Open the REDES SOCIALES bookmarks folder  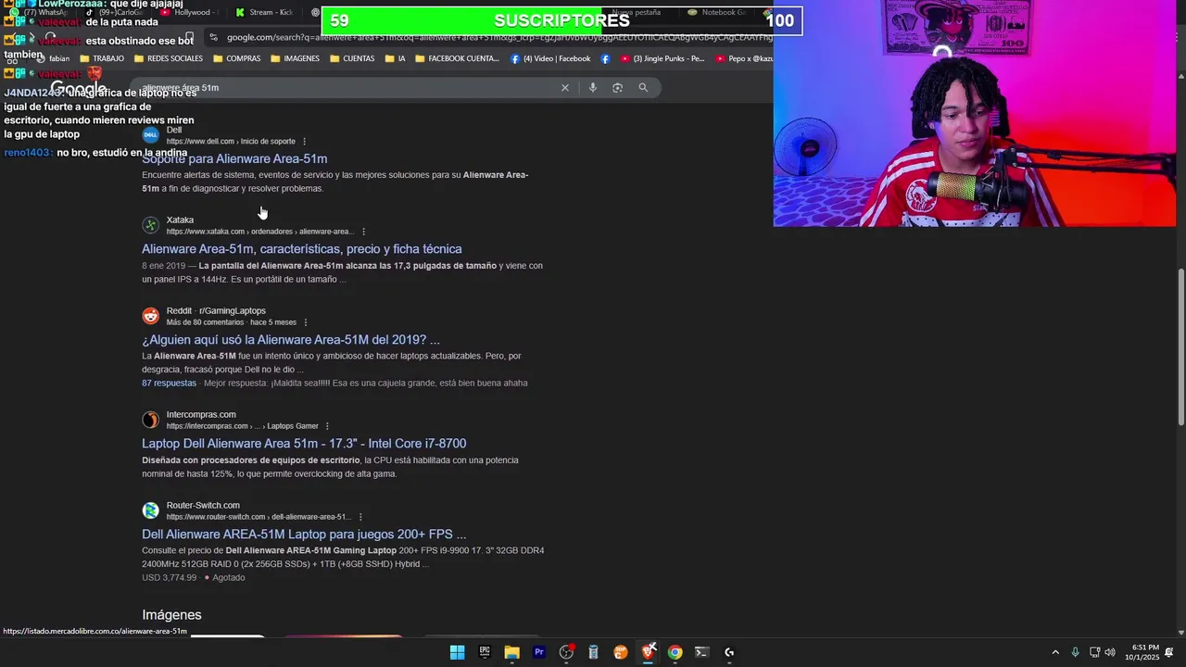point(168,58)
